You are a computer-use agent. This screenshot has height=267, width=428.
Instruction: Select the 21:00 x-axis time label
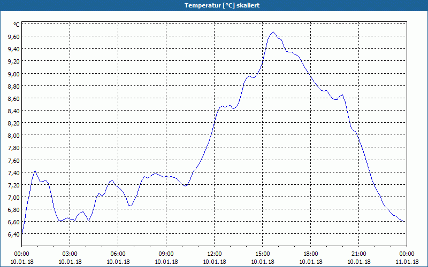[358, 254]
